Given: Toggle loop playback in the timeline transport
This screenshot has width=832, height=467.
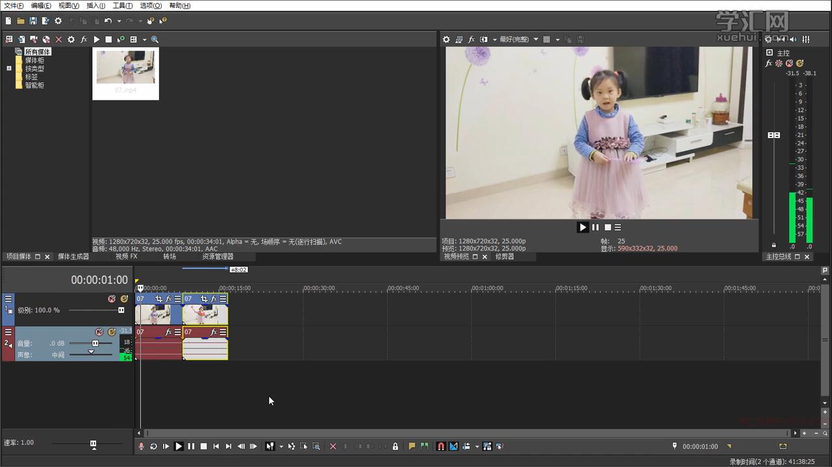Looking at the screenshot, I should (154, 446).
